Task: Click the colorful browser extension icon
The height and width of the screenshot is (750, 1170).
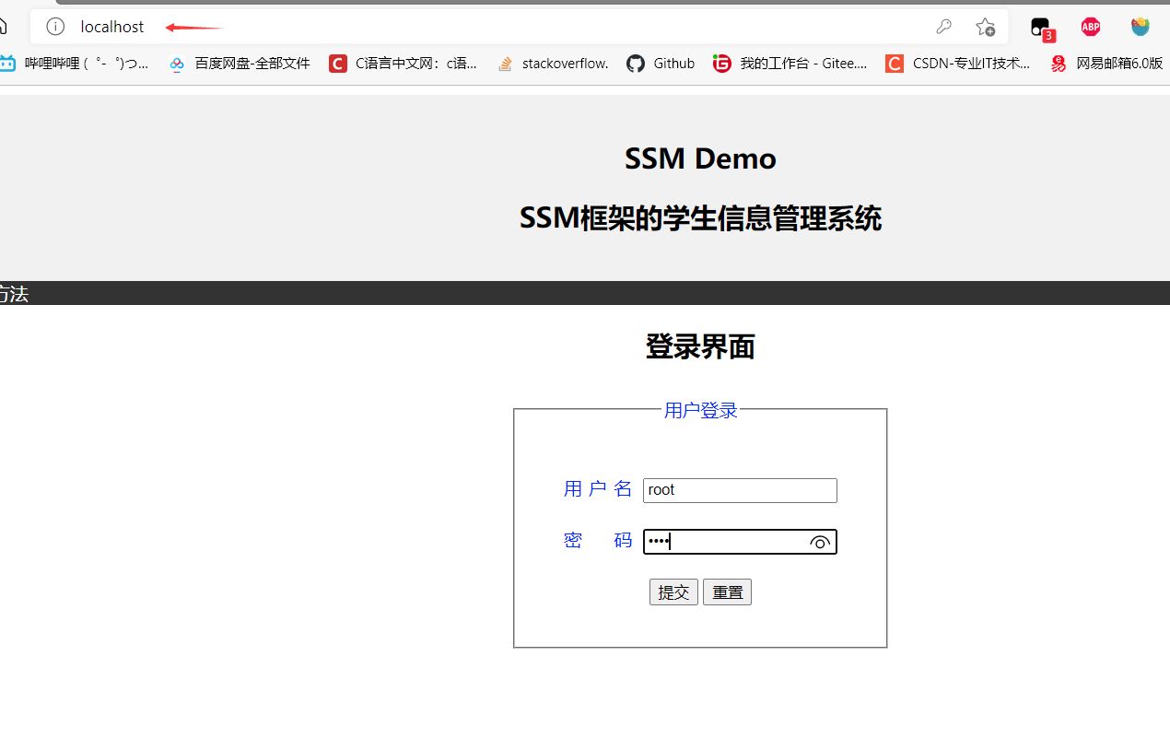Action: [x=1141, y=27]
